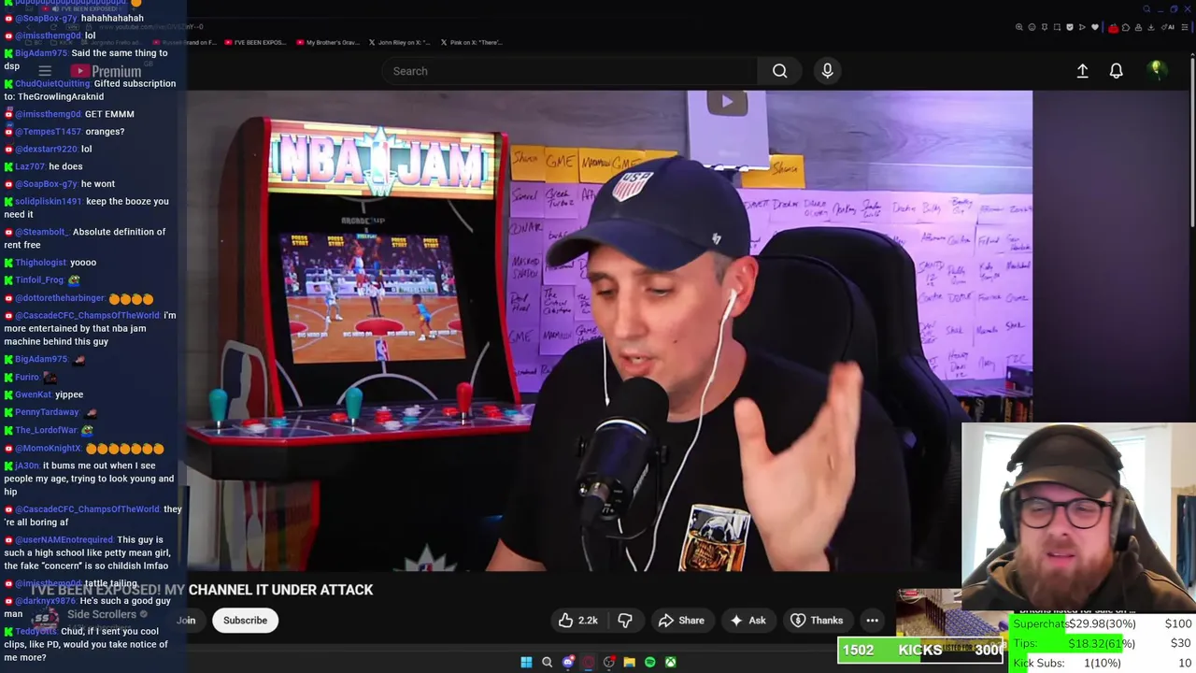The width and height of the screenshot is (1196, 673).
Task: Open the YouTube upload/create icon
Action: (1082, 71)
